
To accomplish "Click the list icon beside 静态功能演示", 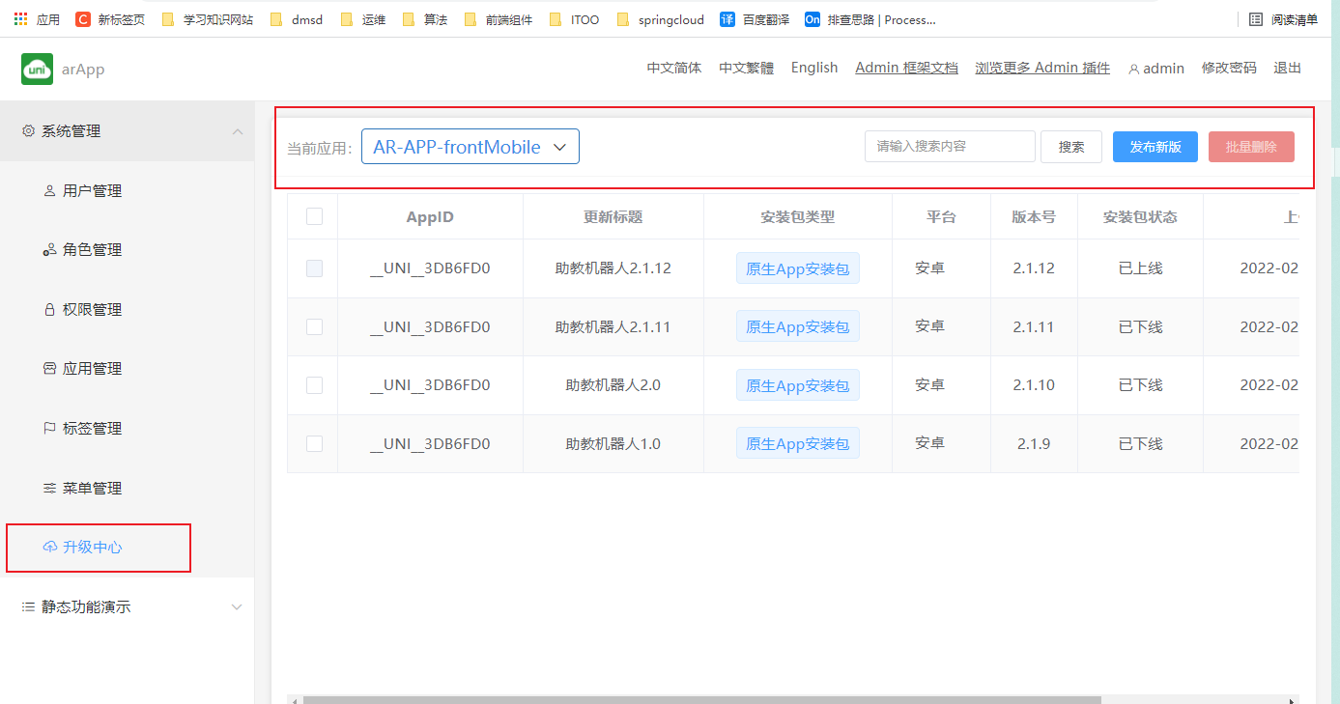I will (29, 607).
